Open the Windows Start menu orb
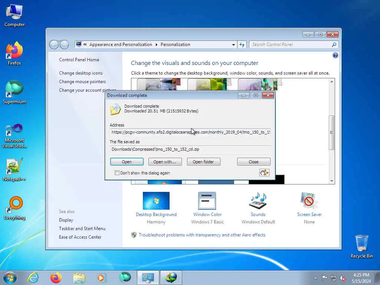The width and height of the screenshot is (380, 285). coord(10,278)
